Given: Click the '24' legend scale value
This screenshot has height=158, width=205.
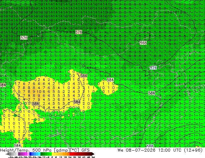Looking at the screenshot, I should pos(70,157).
